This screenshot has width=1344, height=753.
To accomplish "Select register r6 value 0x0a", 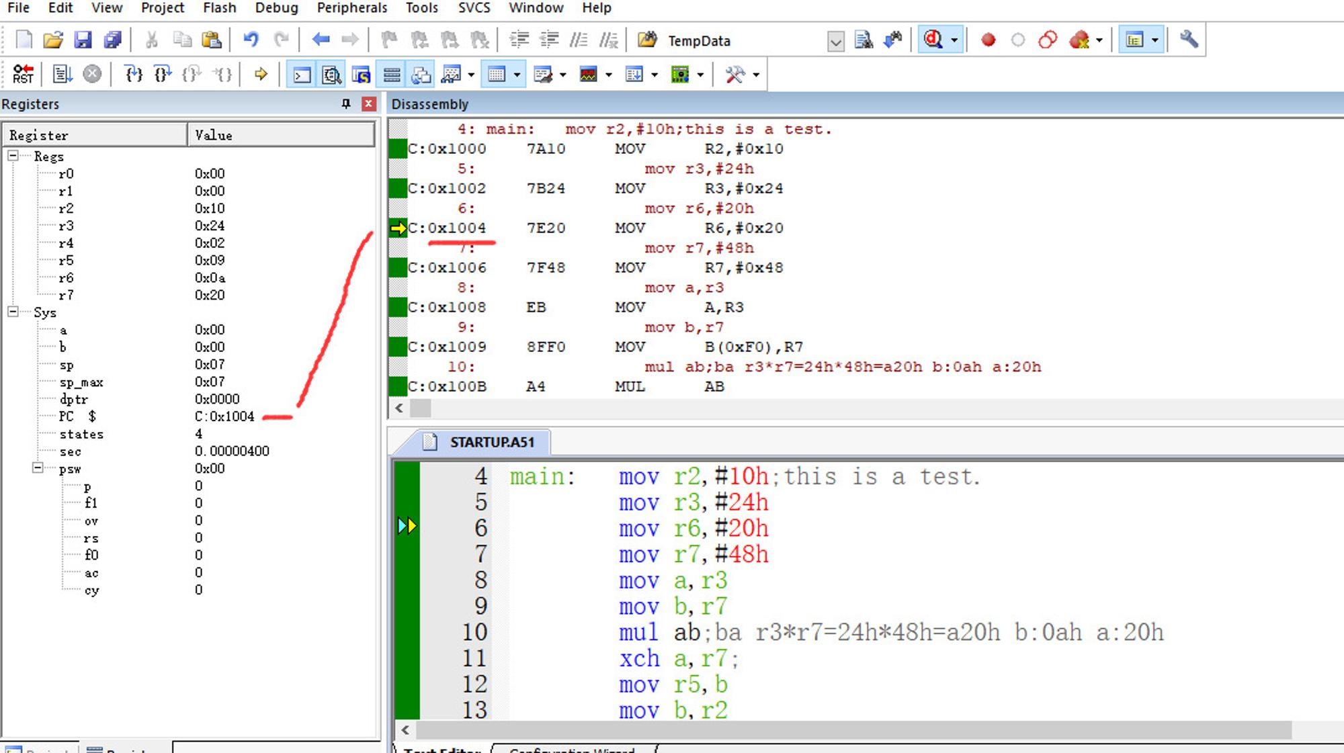I will pos(210,277).
